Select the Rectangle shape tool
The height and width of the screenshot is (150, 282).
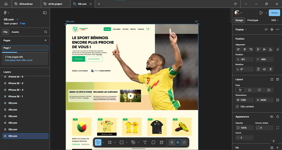pyautogui.click(x=122, y=143)
